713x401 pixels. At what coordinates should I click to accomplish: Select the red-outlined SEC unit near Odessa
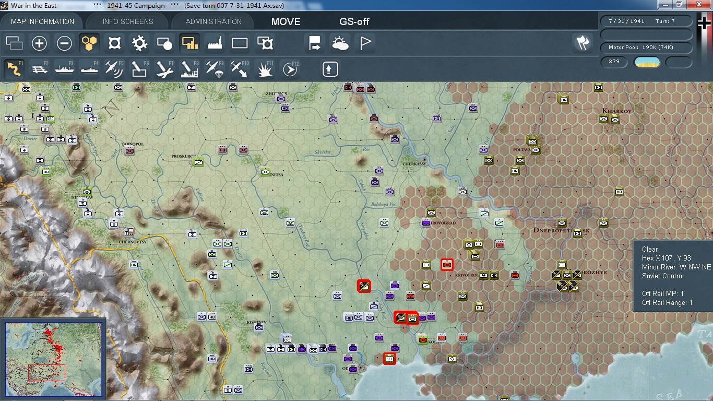[389, 358]
